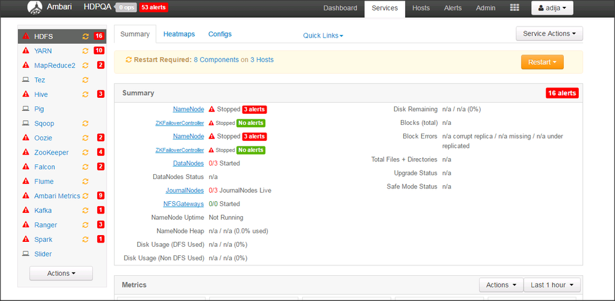
Task: Click the 8 Components link
Action: point(216,60)
